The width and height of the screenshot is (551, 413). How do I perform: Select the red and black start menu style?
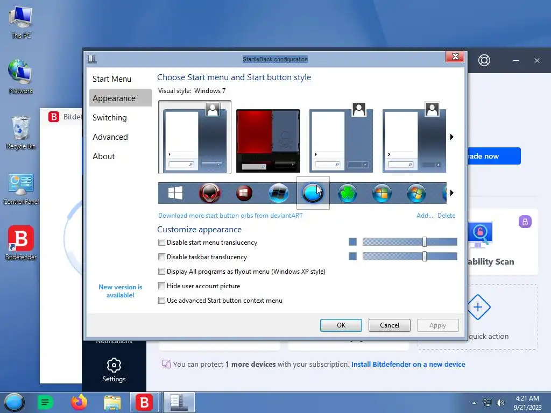pos(268,140)
